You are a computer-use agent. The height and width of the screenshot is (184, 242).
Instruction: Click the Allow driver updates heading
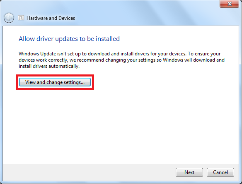[69, 38]
